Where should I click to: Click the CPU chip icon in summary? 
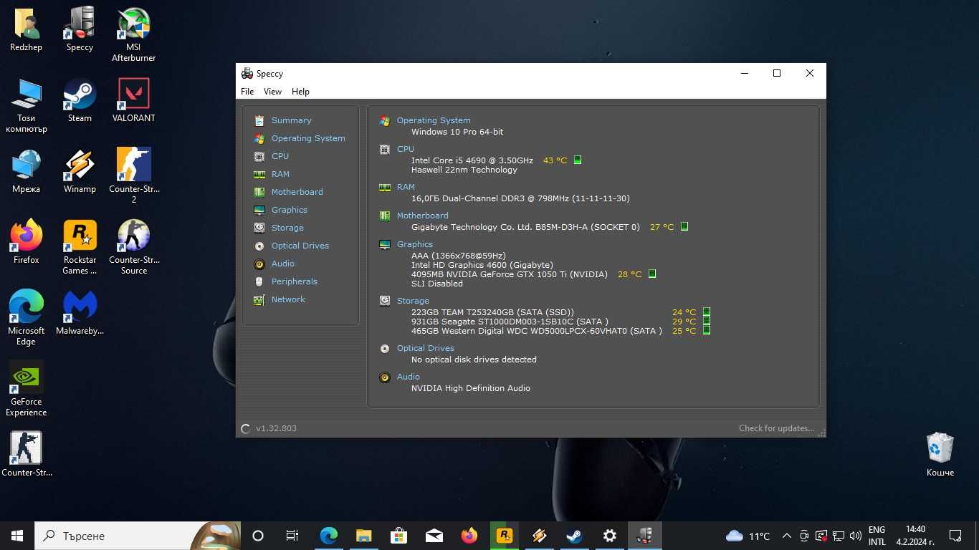pos(385,150)
